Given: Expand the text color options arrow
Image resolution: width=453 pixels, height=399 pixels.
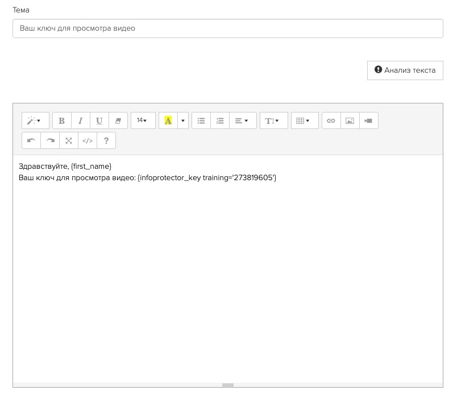Looking at the screenshot, I should click(182, 120).
